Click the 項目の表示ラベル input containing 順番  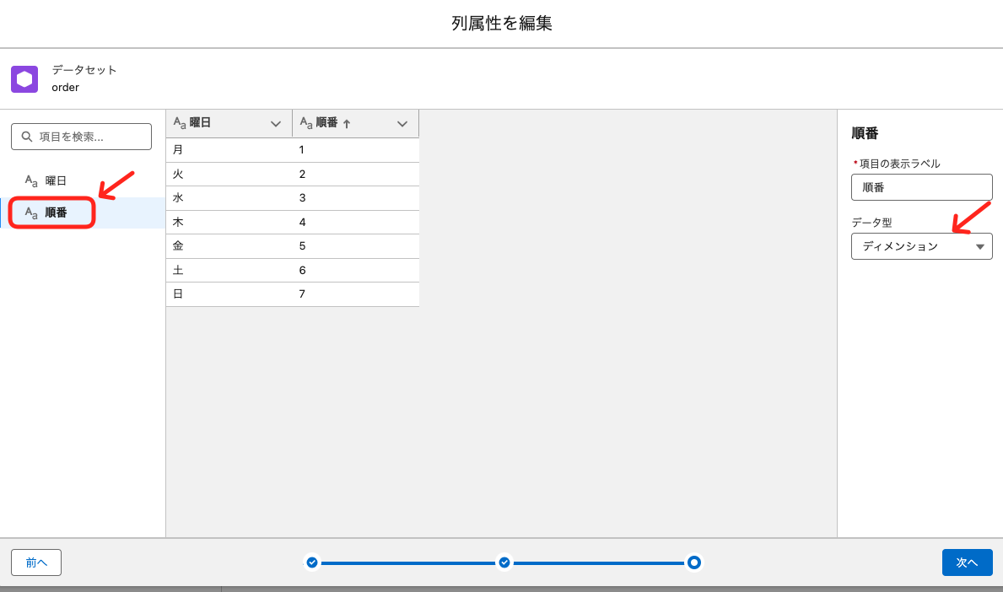point(922,187)
